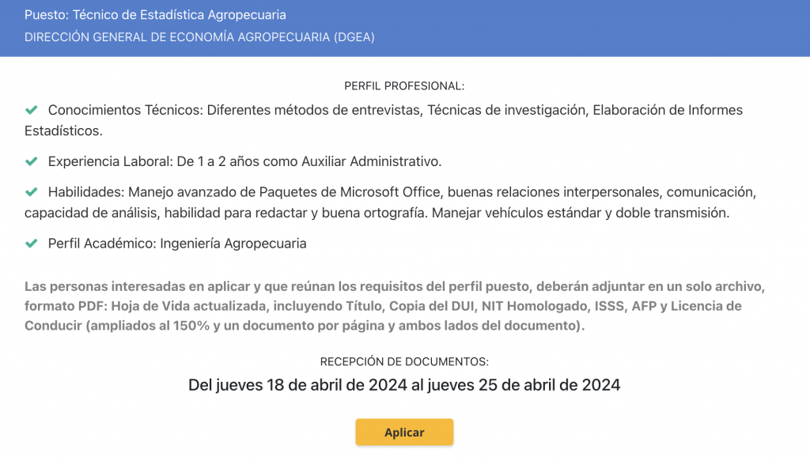Click the RECEPCIÓN DE DOCUMENTOS label
The height and width of the screenshot is (461, 810).
404,361
